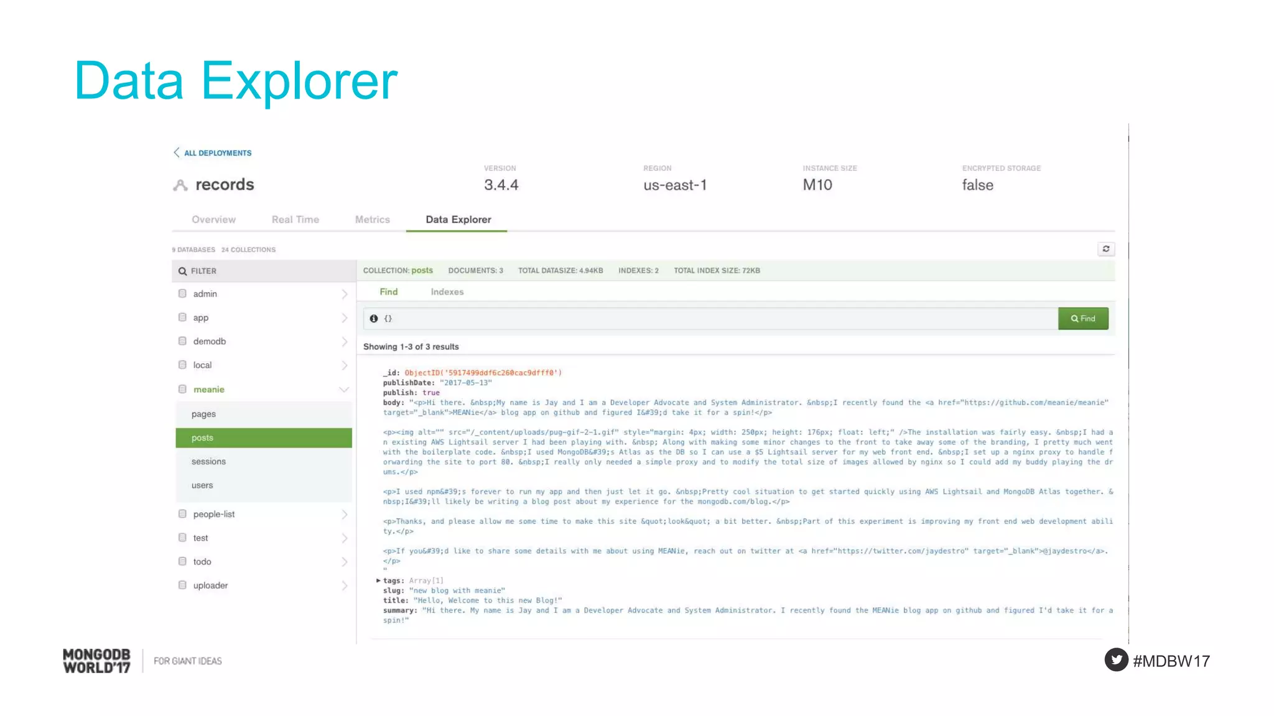Screen dimensions: 1274x716
Task: Click the version value 3.4.4
Action: [x=501, y=185]
